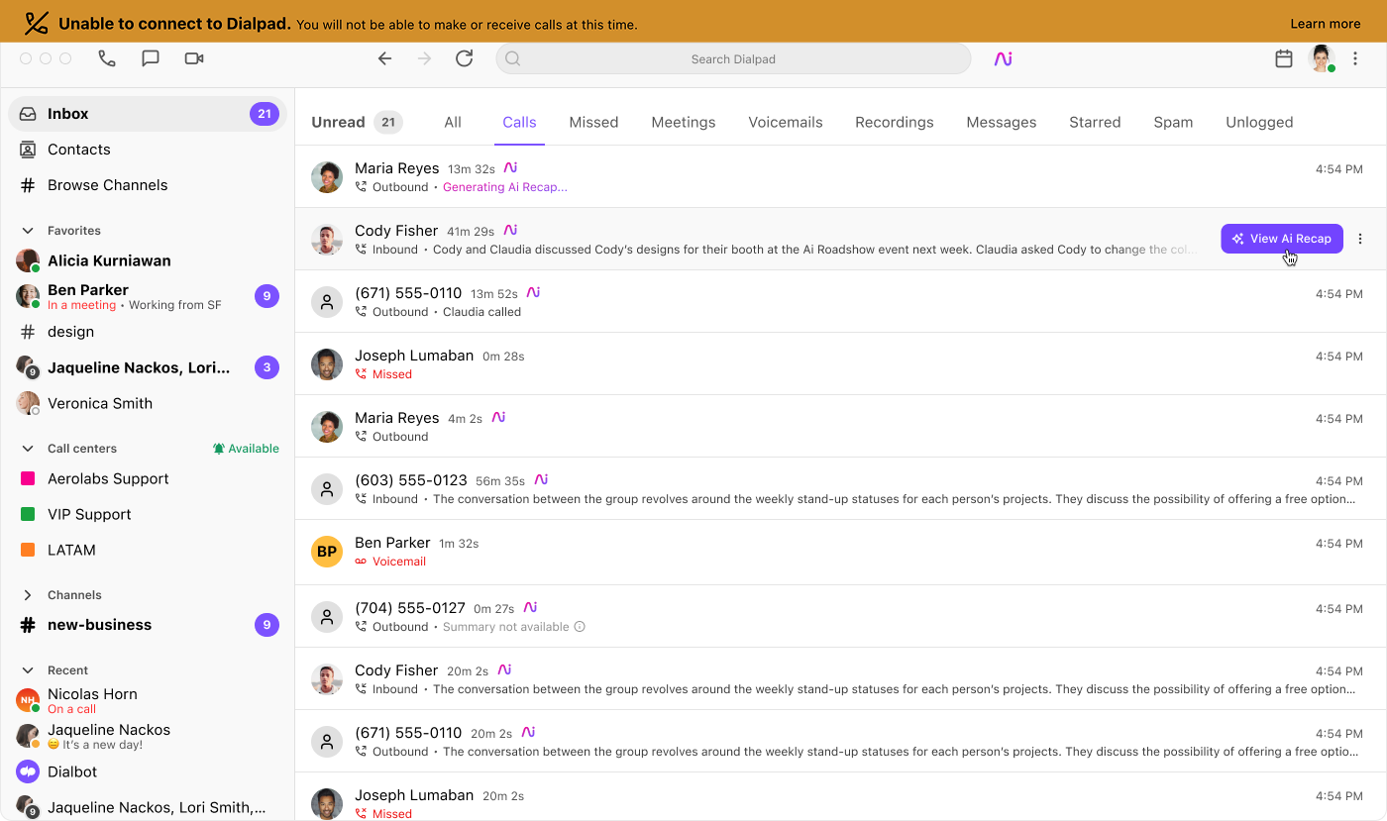Click the View Ai Recap button
The width and height of the screenshot is (1387, 821).
(x=1282, y=239)
